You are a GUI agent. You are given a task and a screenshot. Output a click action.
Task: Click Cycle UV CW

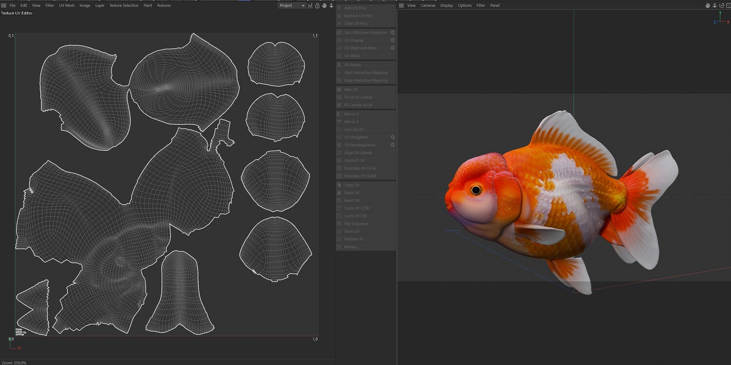pyautogui.click(x=366, y=216)
